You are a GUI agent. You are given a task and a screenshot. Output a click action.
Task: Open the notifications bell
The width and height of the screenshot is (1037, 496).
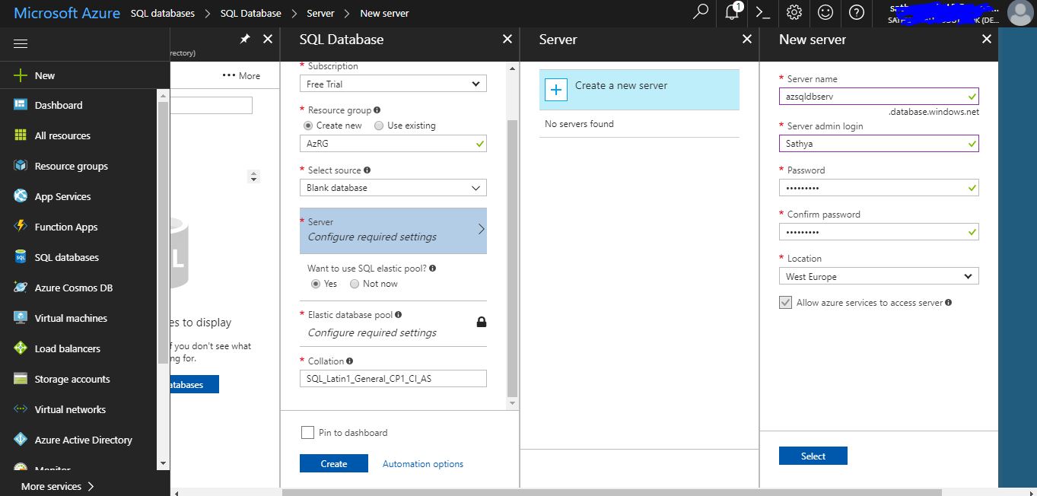(732, 13)
